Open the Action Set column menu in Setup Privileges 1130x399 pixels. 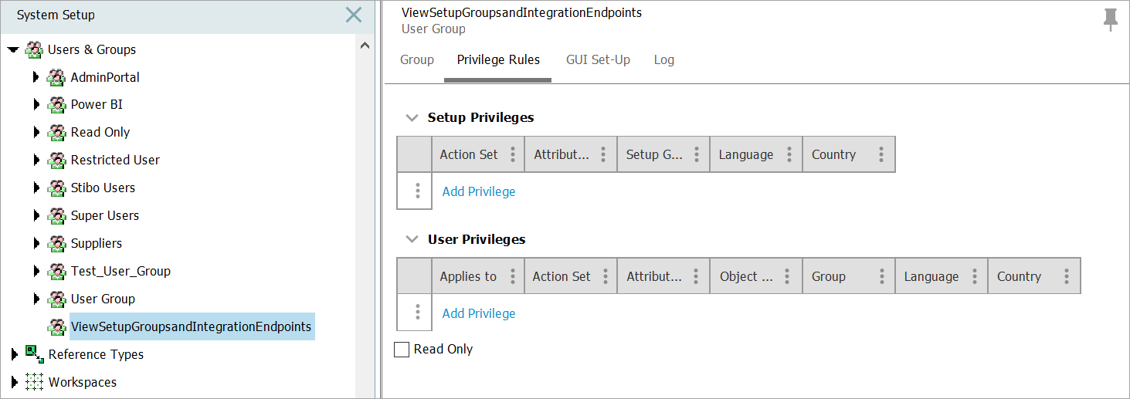pos(512,154)
